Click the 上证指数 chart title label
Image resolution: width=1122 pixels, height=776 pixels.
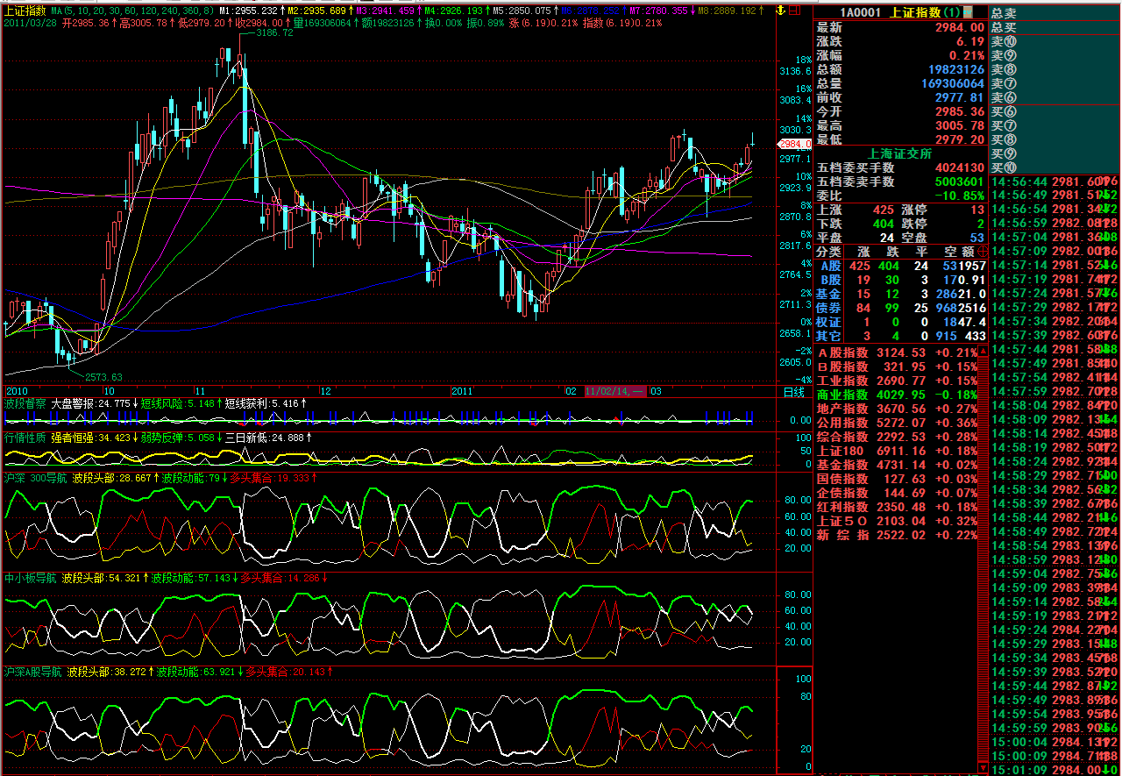point(25,11)
